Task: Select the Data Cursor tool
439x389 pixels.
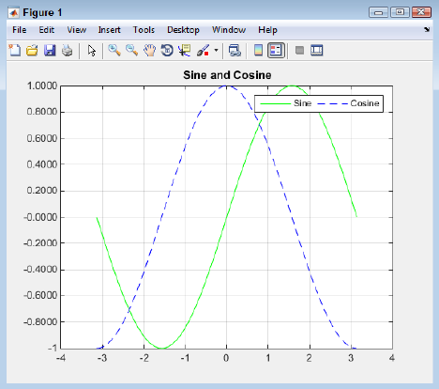Action: 185,50
